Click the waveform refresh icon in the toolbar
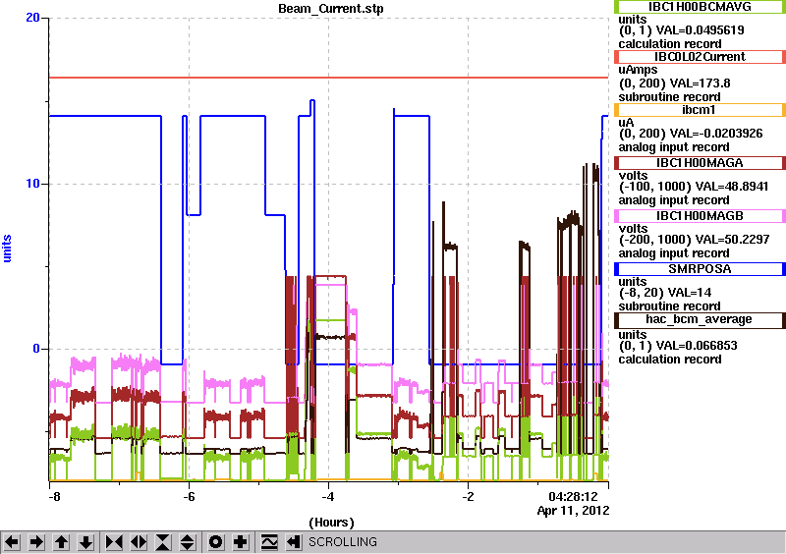Image resolution: width=786 pixels, height=554 pixels. [x=269, y=542]
